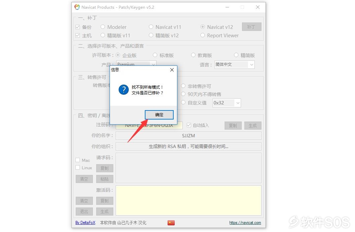Click the 你的组织 organization field
The image size is (355, 232).
(x=188, y=146)
